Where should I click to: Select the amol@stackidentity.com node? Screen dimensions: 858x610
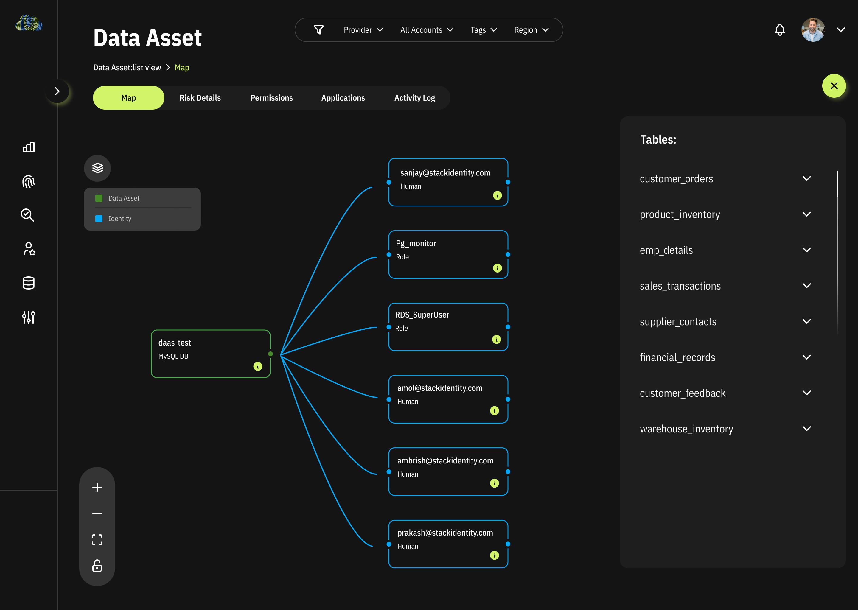448,399
